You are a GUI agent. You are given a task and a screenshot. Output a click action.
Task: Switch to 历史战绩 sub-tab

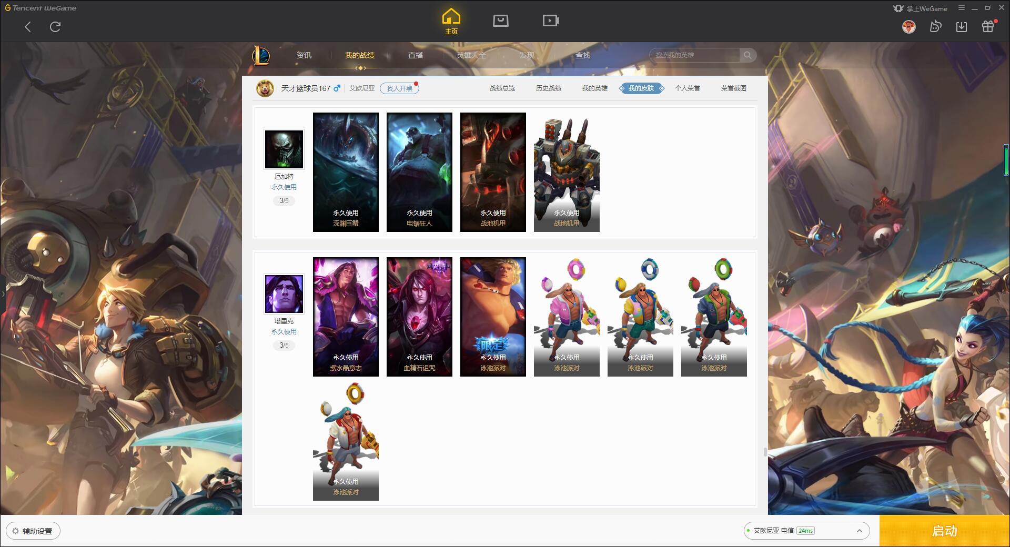tap(549, 88)
